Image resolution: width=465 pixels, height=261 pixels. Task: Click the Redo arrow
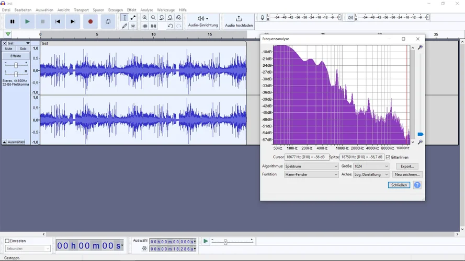[x=178, y=26]
